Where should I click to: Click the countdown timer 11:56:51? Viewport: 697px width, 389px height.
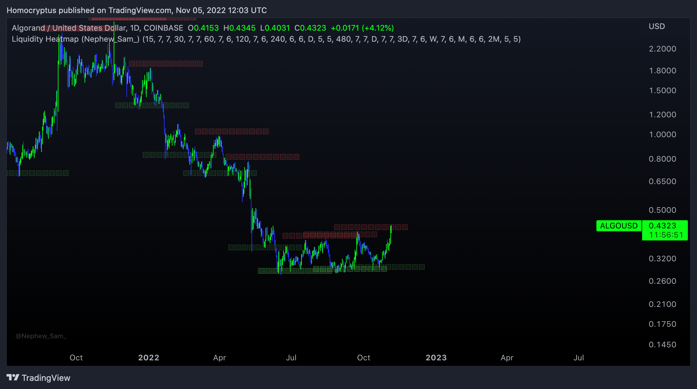pos(666,235)
